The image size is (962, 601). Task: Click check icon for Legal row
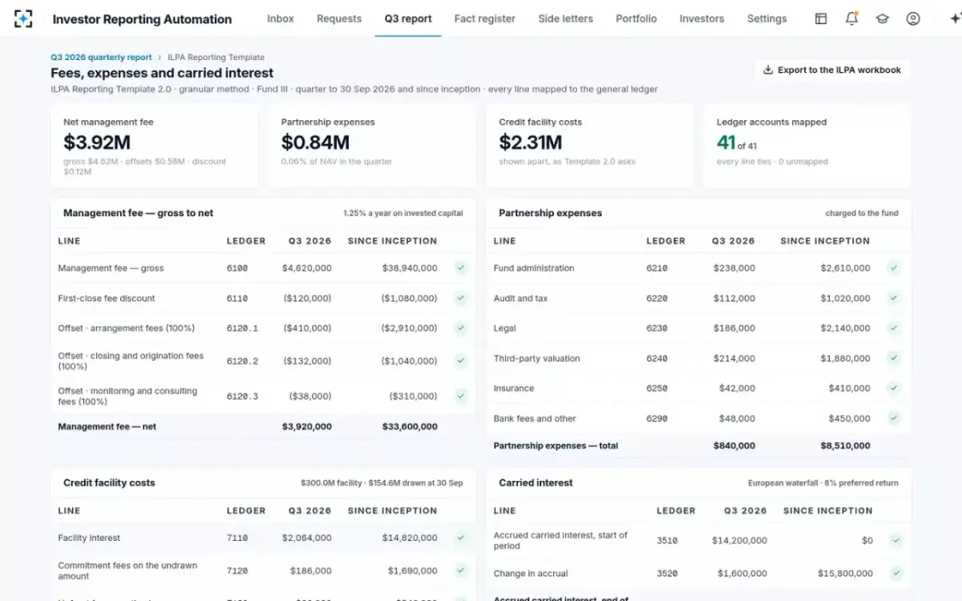tap(894, 328)
